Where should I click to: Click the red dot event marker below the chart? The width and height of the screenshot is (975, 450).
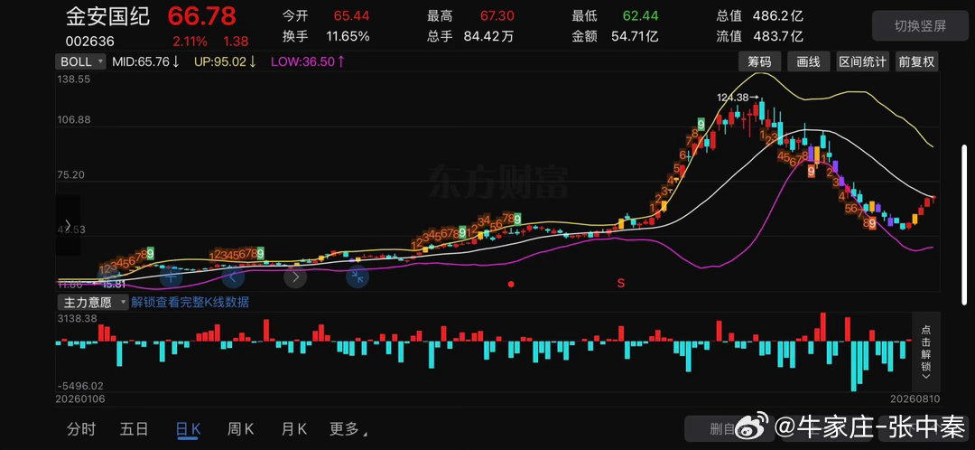click(511, 284)
